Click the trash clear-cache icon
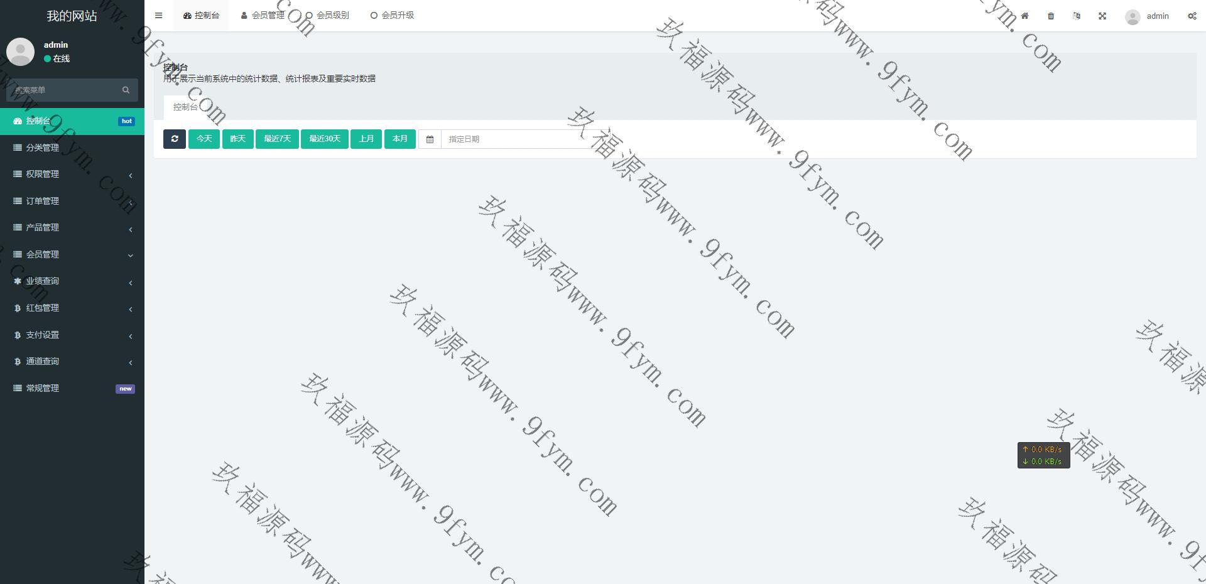Screen dimensions: 1206x584 [1051, 16]
